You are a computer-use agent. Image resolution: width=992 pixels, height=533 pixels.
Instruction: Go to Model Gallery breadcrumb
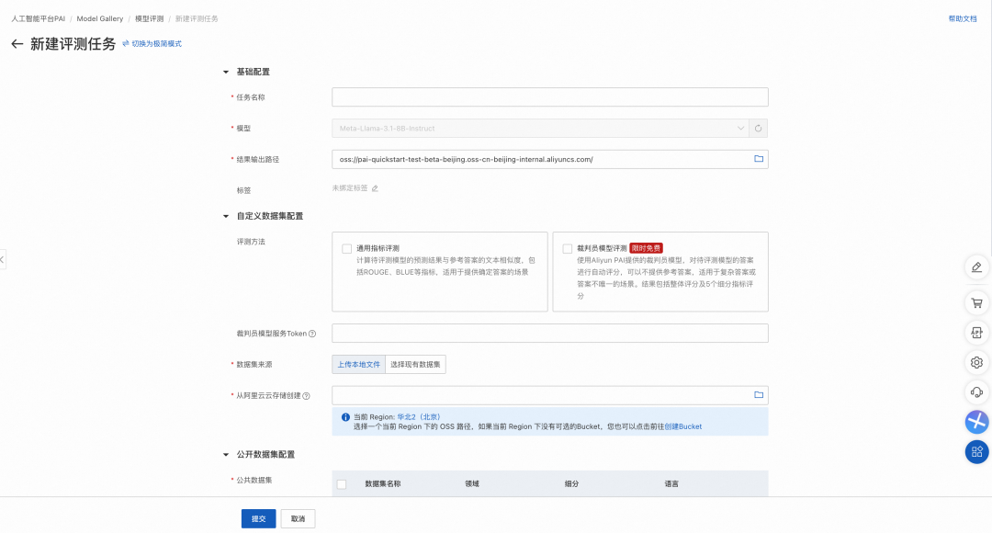click(100, 19)
